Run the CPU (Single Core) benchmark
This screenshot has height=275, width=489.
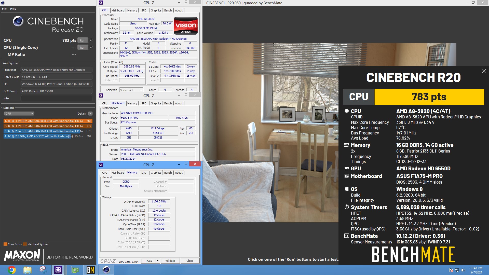pyautogui.click(x=83, y=47)
